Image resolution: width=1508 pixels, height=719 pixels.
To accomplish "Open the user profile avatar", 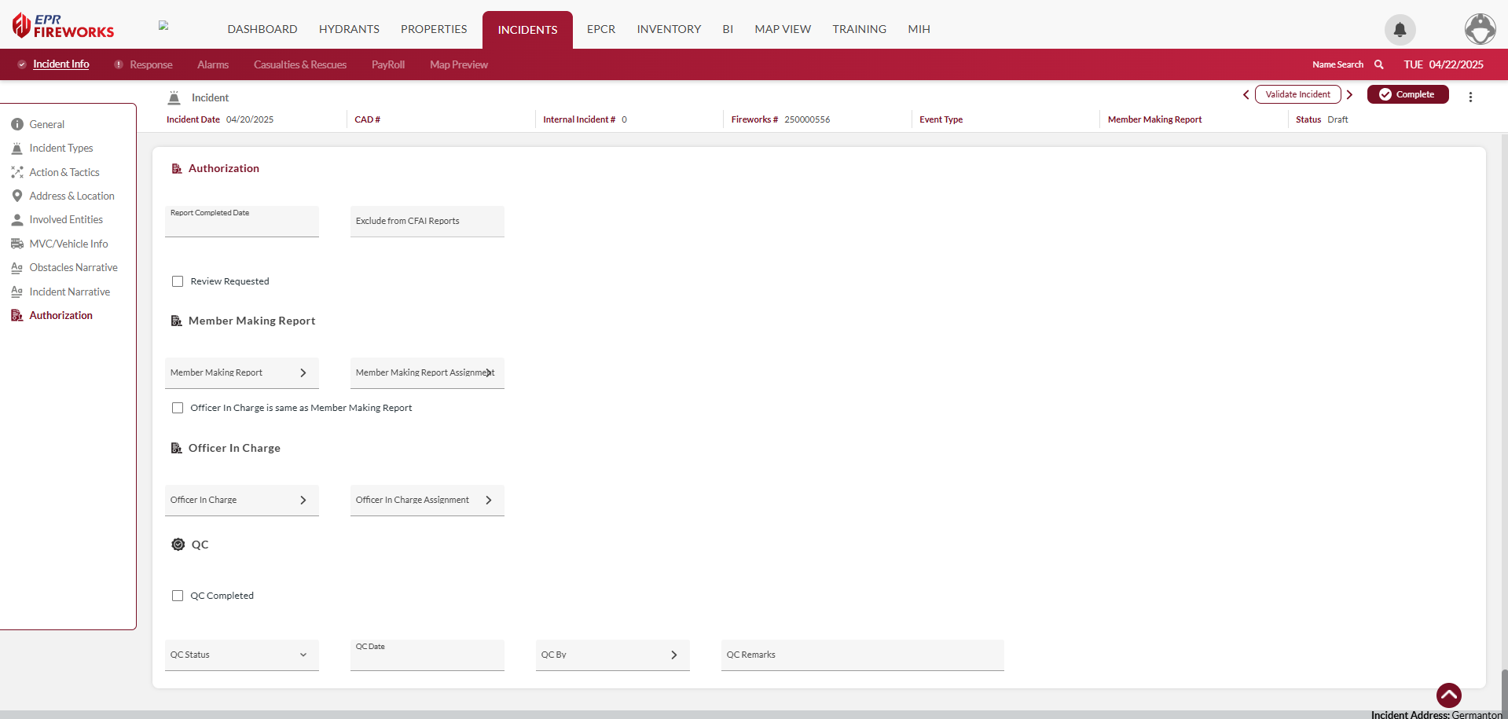I will tap(1480, 29).
